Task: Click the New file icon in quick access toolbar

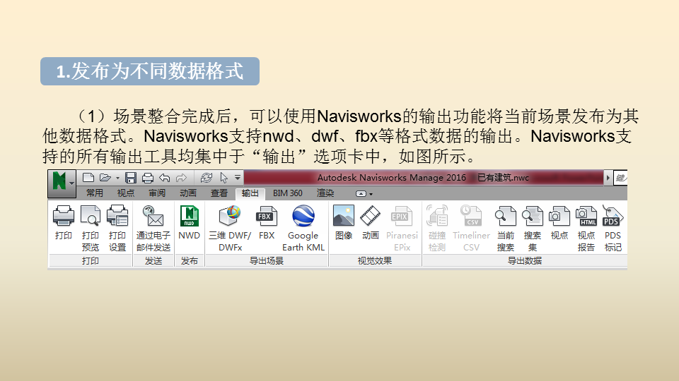Action: (x=88, y=178)
